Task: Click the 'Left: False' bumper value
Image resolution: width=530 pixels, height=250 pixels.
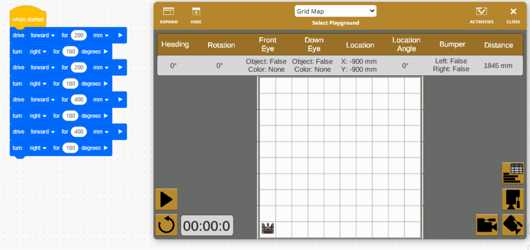Action: point(452,61)
